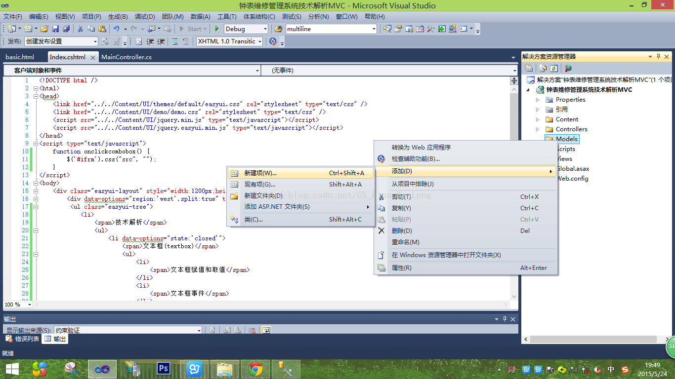Toggle auto-hide pin on the Output panel

pyautogui.click(x=505, y=319)
